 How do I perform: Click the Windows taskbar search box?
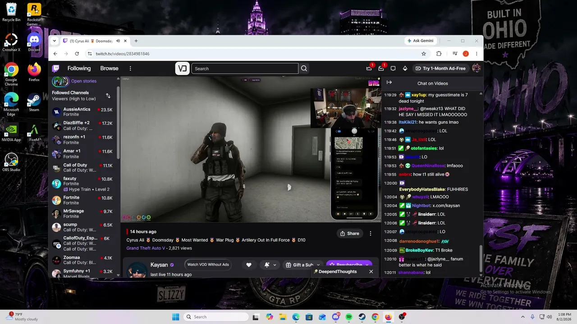tap(216, 317)
